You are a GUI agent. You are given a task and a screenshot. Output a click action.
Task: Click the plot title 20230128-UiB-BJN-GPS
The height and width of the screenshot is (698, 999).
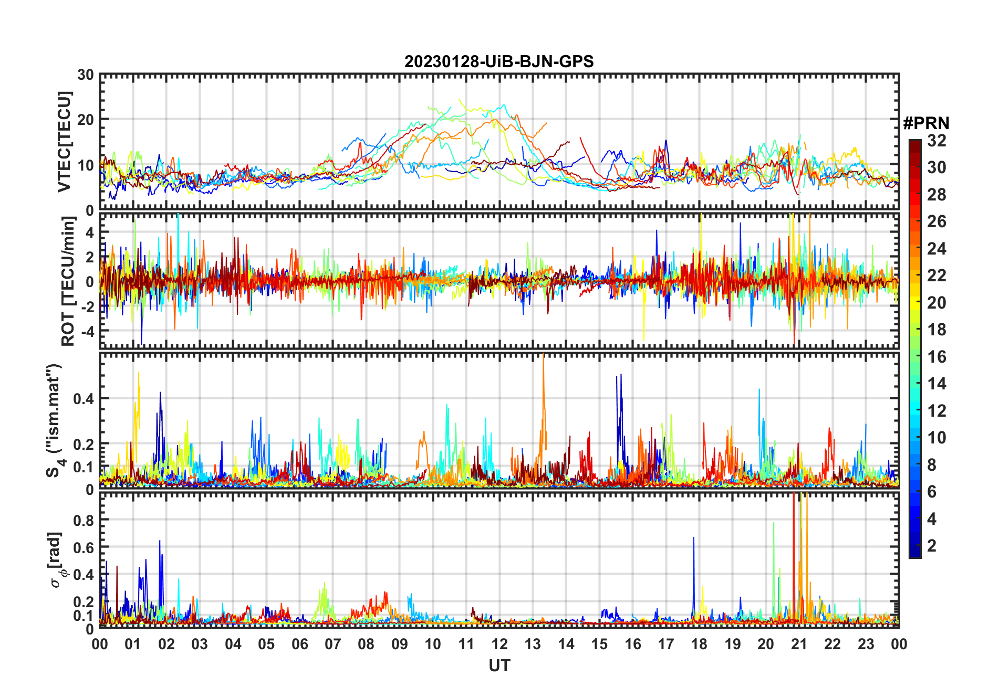coord(499,62)
